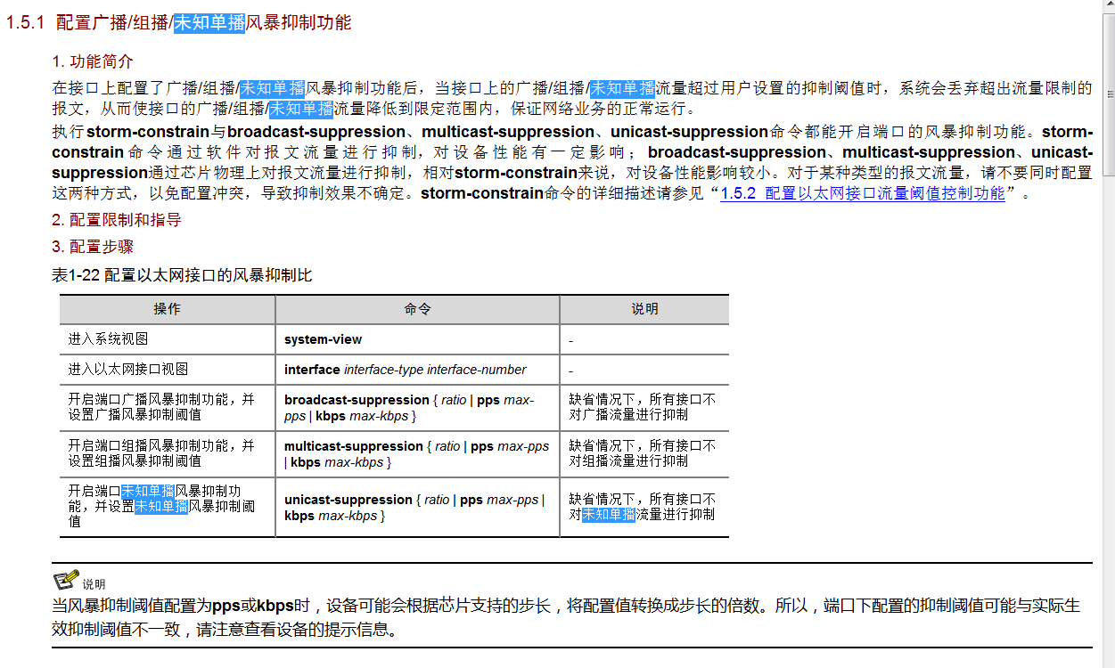Select the interface interface-type interface-number cell
This screenshot has width=1115, height=668.
click(x=417, y=370)
